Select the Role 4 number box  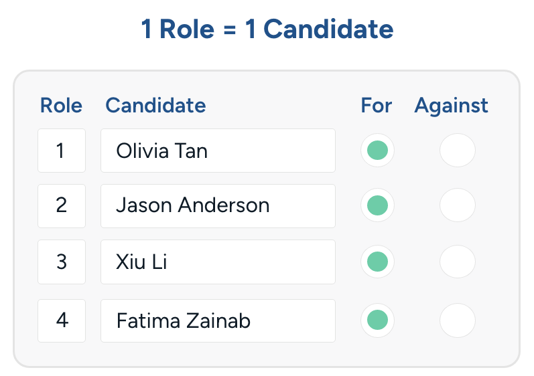click(x=62, y=320)
